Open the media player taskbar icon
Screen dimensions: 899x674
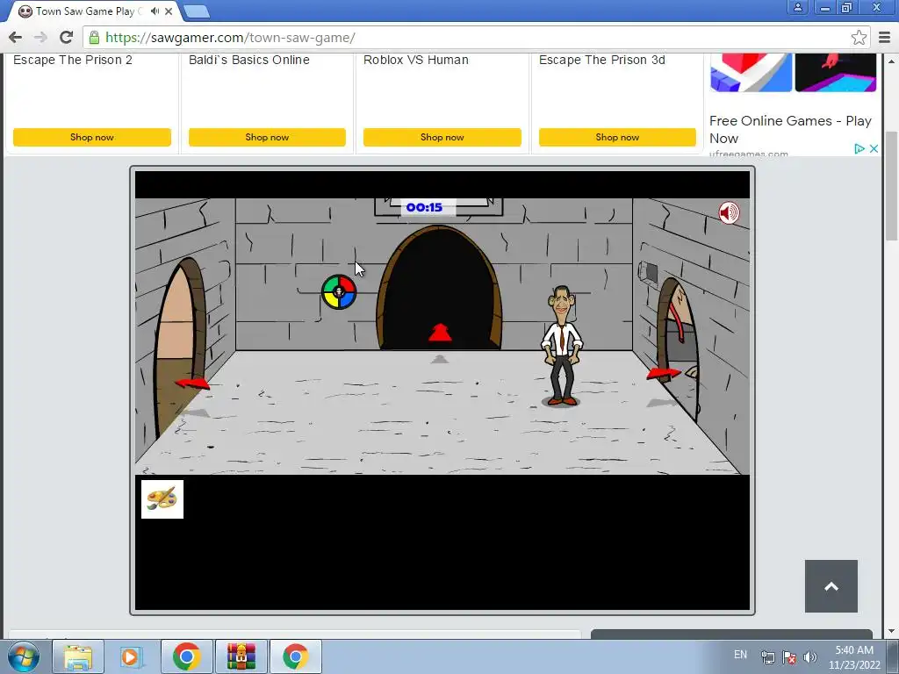tap(130, 656)
